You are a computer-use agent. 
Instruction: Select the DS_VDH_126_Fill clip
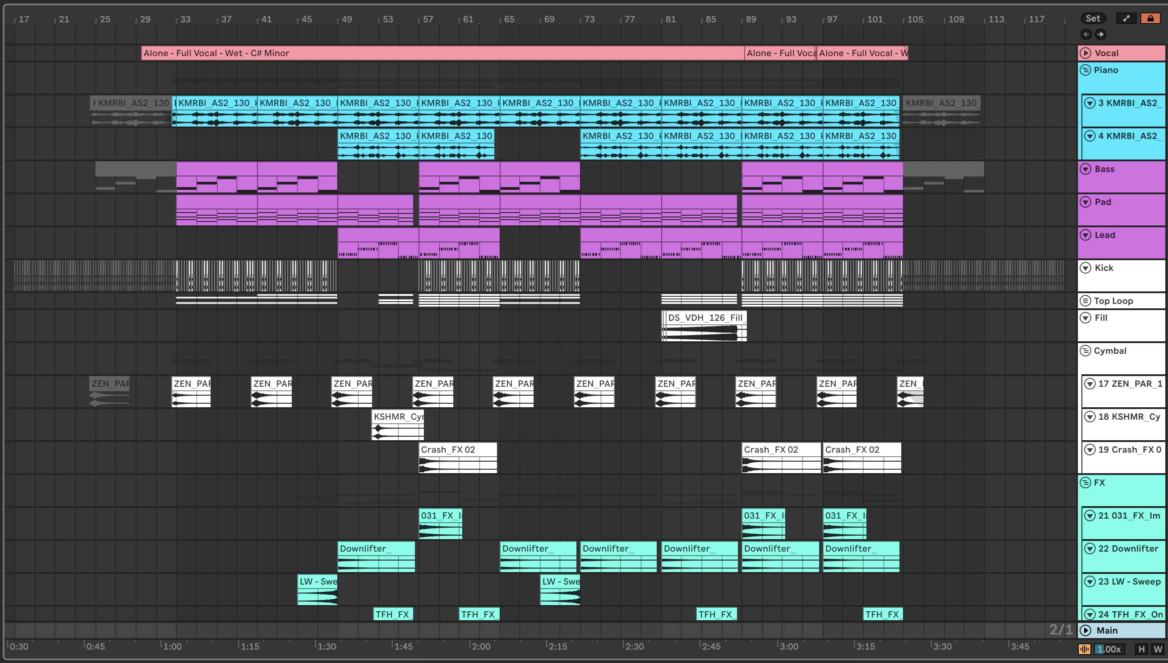coord(704,326)
